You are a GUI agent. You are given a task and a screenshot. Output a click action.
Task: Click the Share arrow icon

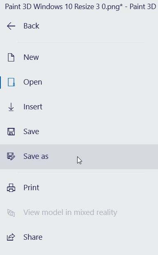click(11, 237)
